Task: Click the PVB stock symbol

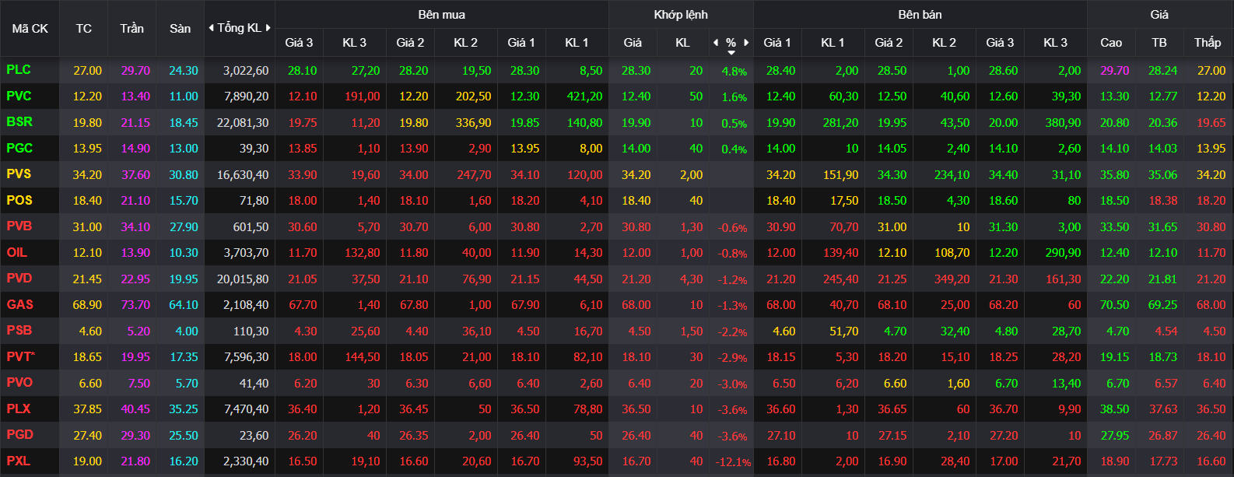Action: point(19,226)
